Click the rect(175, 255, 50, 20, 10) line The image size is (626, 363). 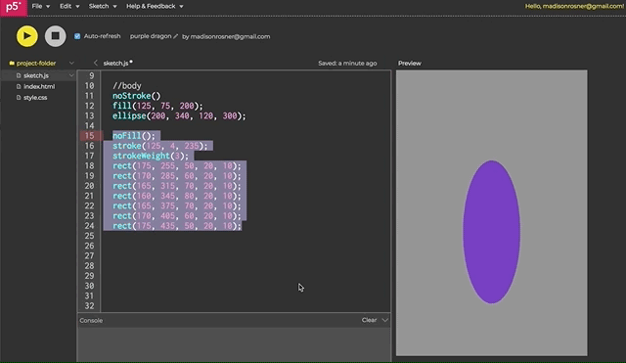pos(177,165)
